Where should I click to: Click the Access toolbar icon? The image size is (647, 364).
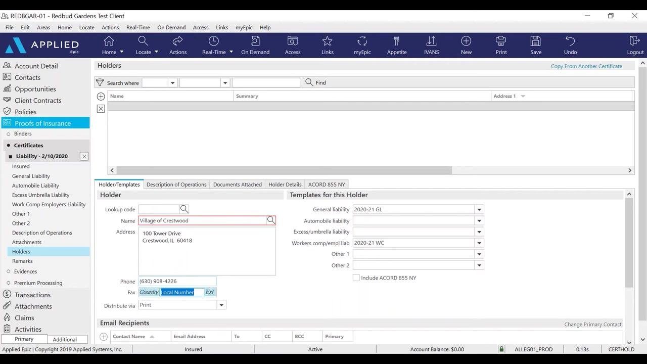tap(293, 45)
